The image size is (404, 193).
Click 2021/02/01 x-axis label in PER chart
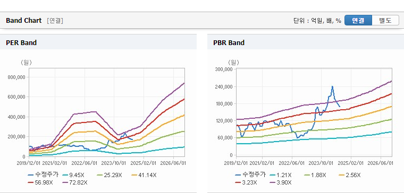point(54,163)
